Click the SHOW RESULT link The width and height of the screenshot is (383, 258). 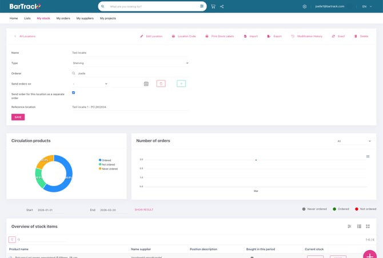[144, 210]
